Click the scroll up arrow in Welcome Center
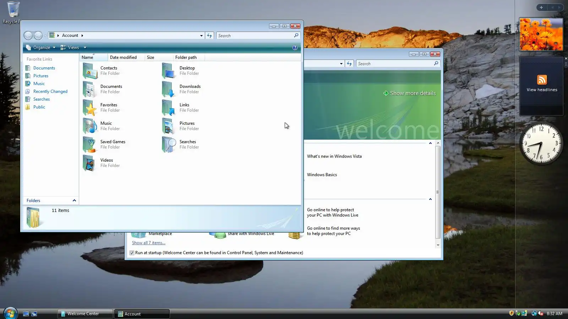The height and width of the screenshot is (319, 568). coord(438,143)
